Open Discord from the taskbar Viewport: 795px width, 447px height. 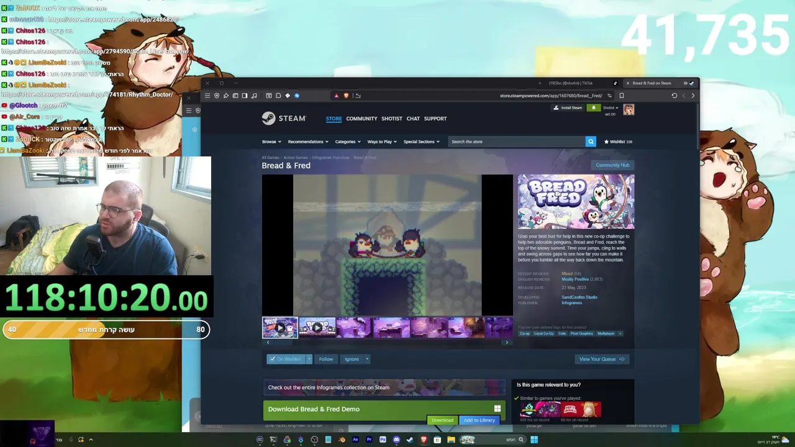(x=396, y=440)
